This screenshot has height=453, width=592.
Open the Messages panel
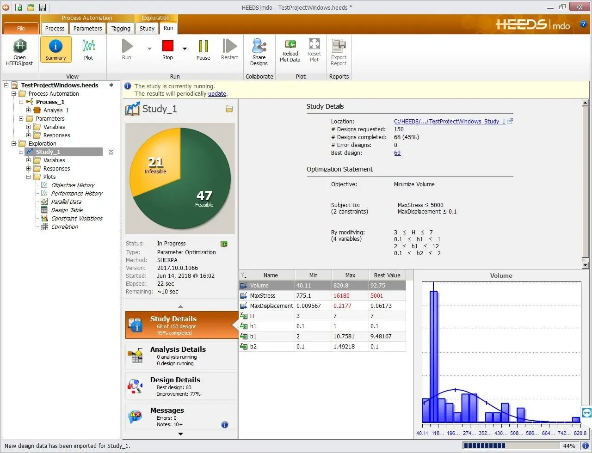(181, 416)
